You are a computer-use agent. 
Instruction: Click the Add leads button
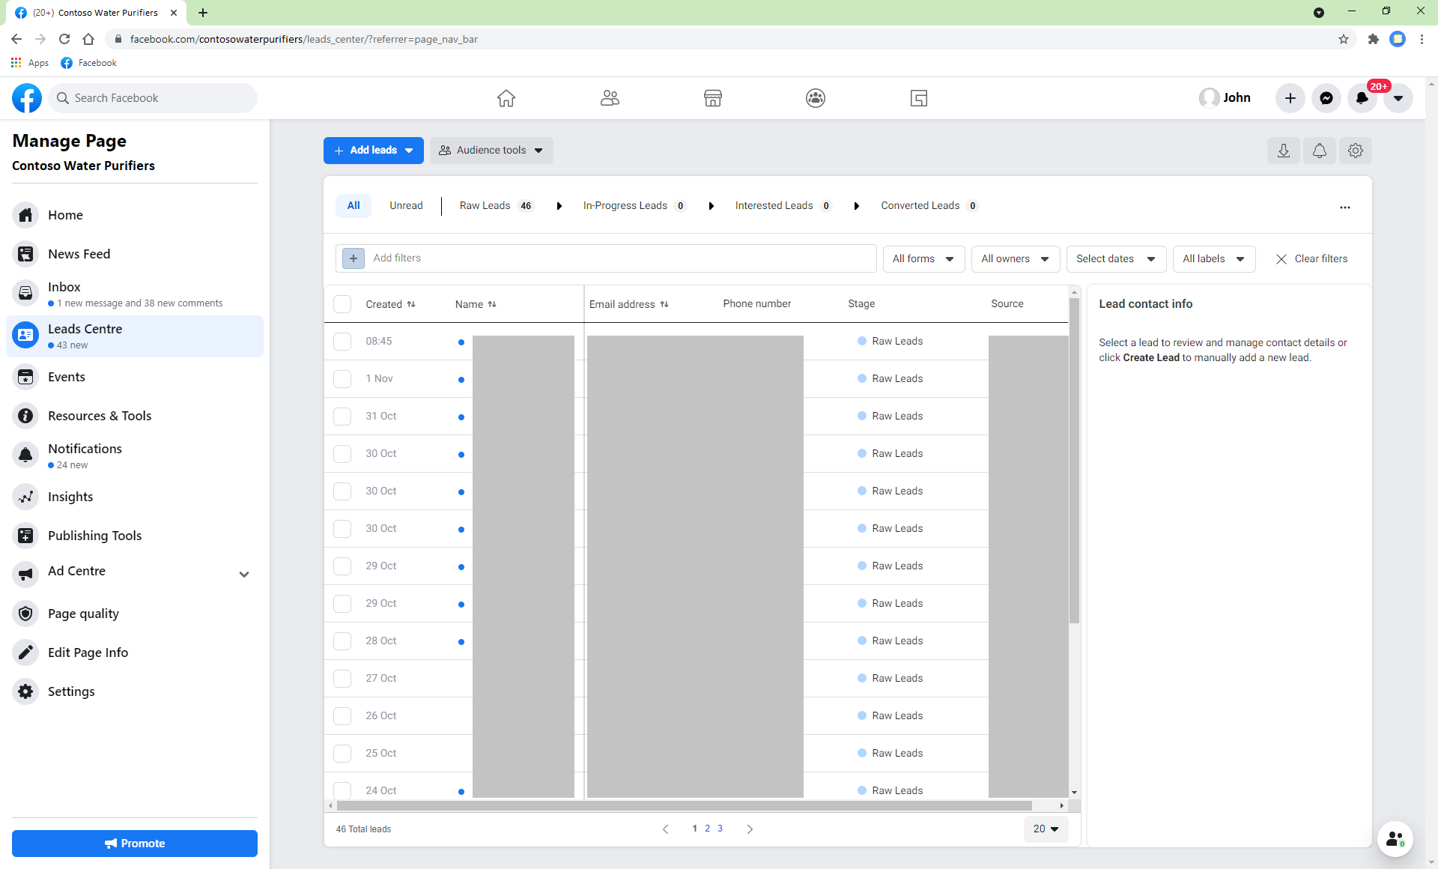pos(373,151)
